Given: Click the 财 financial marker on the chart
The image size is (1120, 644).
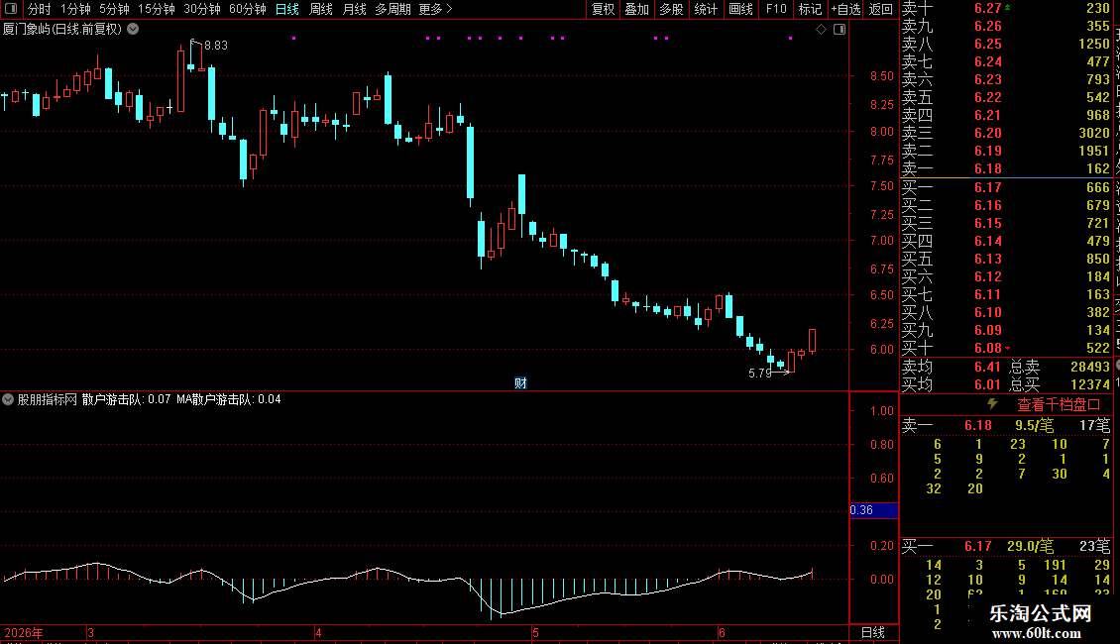Looking at the screenshot, I should 520,382.
